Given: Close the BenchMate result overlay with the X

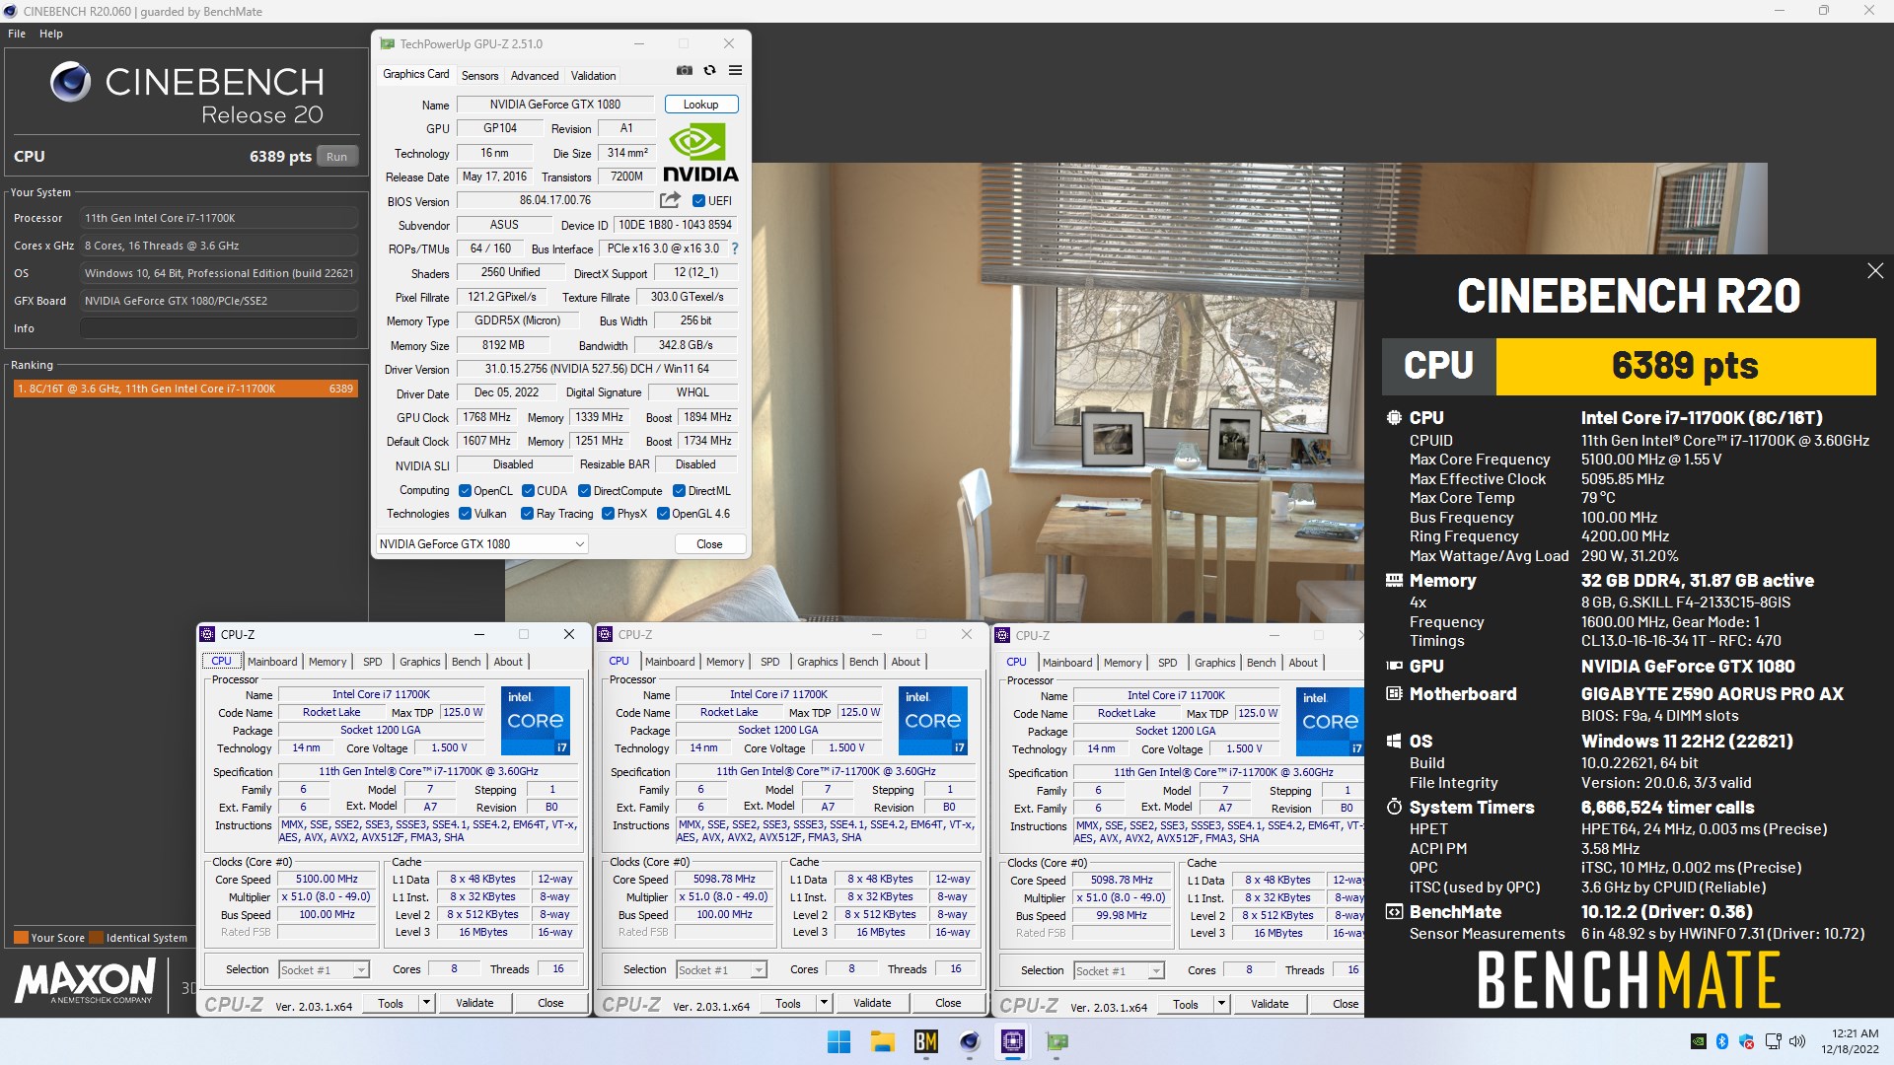Looking at the screenshot, I should (1875, 271).
